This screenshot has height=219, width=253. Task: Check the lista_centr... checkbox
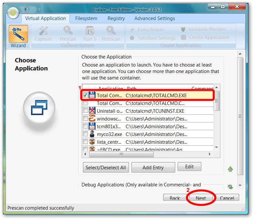pos(85,141)
